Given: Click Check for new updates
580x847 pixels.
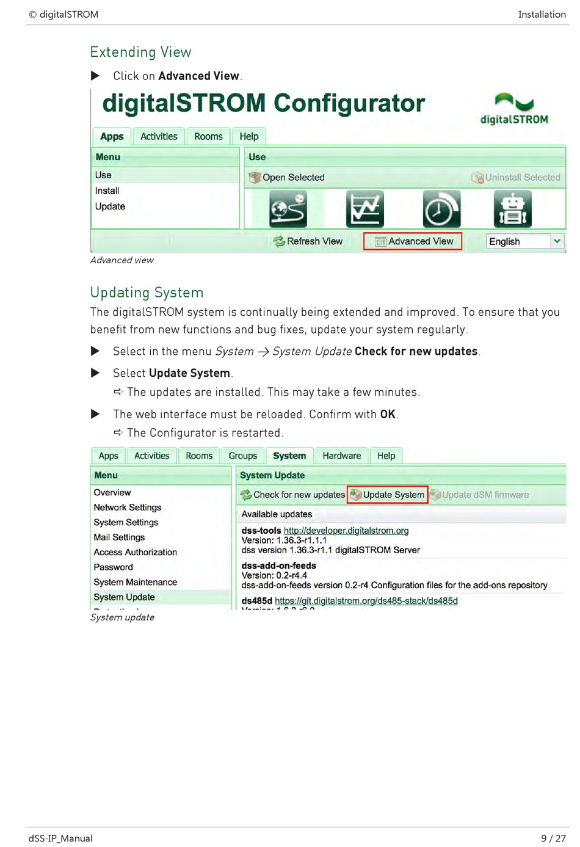Looking at the screenshot, I should pos(292,495).
